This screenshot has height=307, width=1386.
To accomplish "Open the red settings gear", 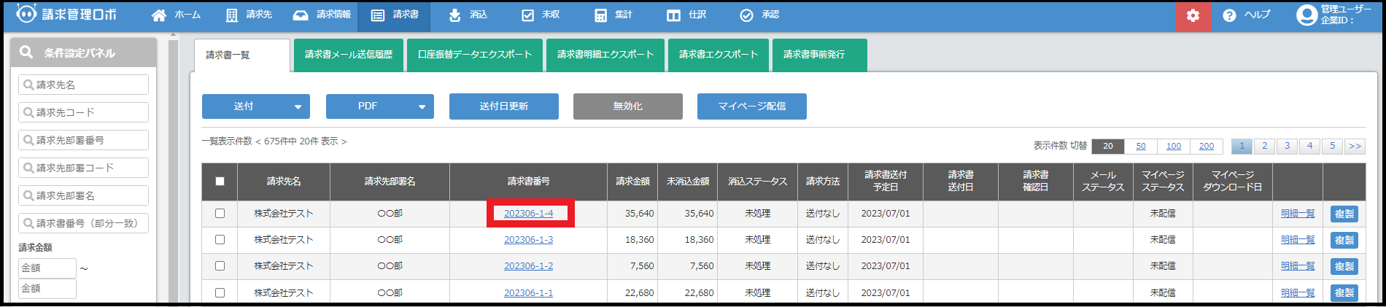I will click(1193, 15).
